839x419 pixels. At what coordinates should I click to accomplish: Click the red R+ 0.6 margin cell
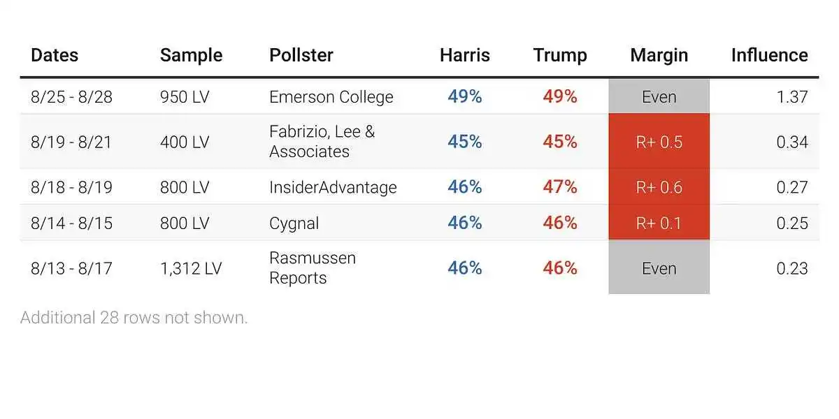click(659, 187)
